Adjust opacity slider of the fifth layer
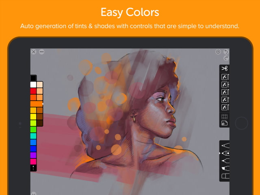Image resolution: width=260 pixels, height=195 pixels. coord(228,107)
